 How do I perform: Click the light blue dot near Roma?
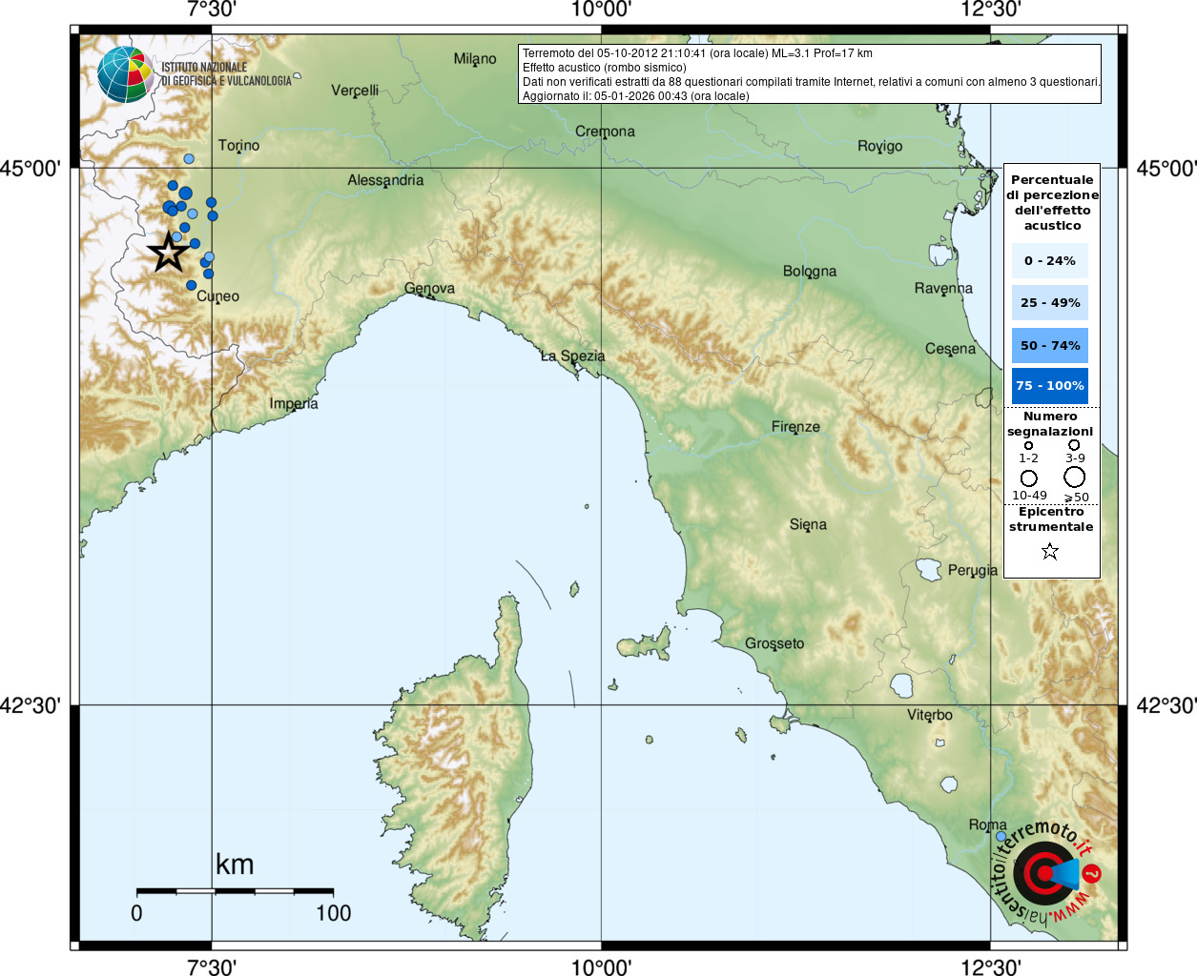(1001, 836)
